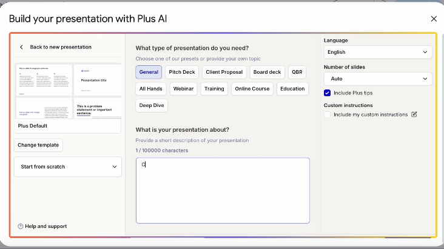Select the Board deck preset

tap(267, 72)
